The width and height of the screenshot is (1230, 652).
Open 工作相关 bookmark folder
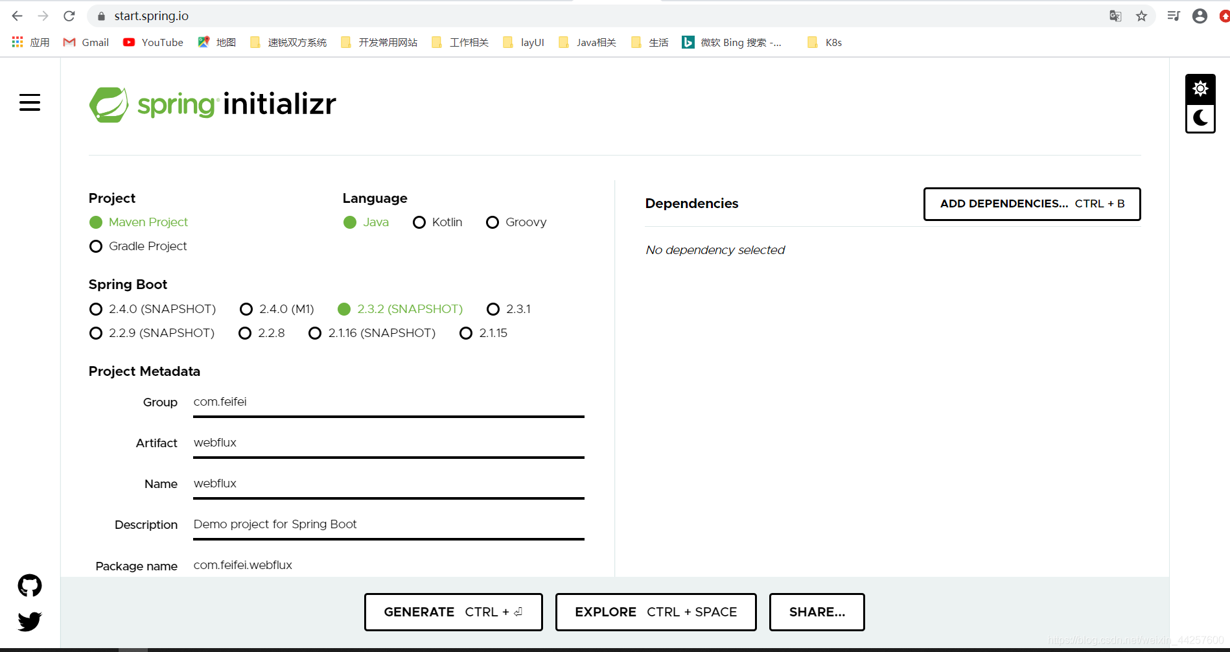click(460, 42)
